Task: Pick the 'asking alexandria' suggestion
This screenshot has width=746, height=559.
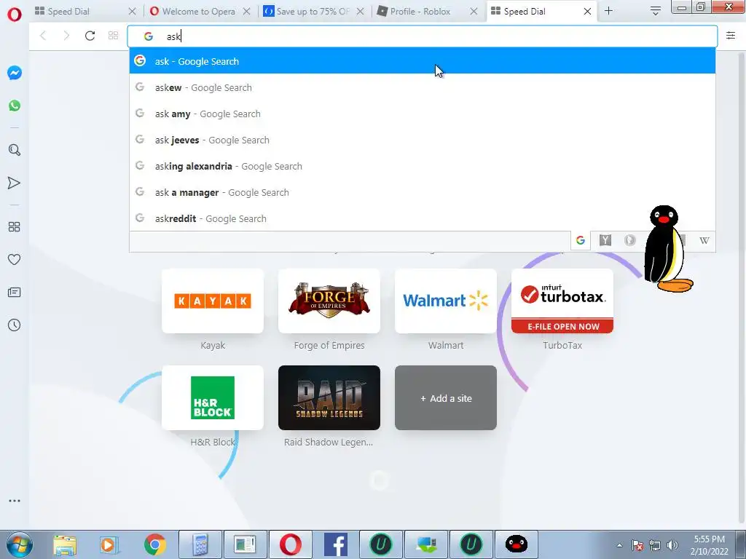Action: 423,166
